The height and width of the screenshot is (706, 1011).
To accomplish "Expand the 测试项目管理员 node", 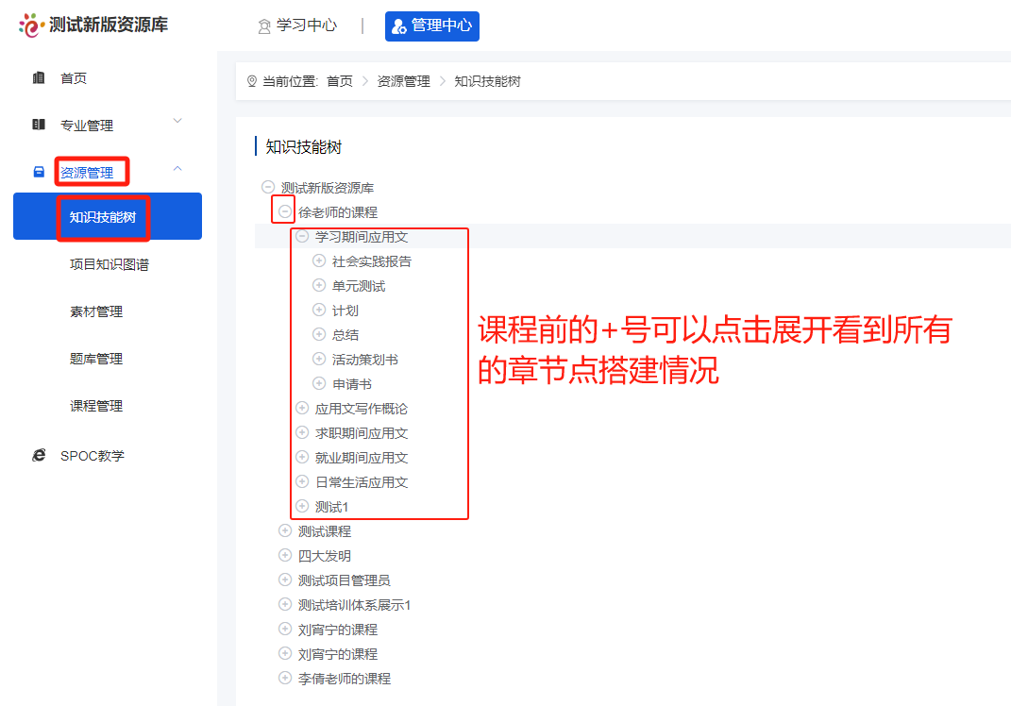I will tap(284, 579).
